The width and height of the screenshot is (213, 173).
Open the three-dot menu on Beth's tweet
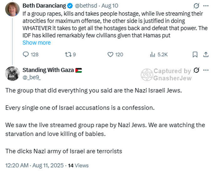click(x=205, y=6)
